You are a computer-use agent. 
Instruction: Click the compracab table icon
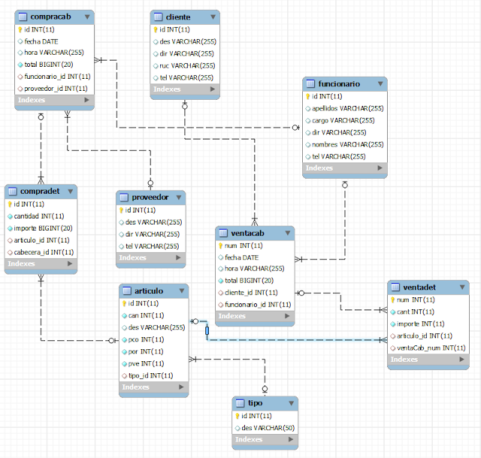(23, 17)
